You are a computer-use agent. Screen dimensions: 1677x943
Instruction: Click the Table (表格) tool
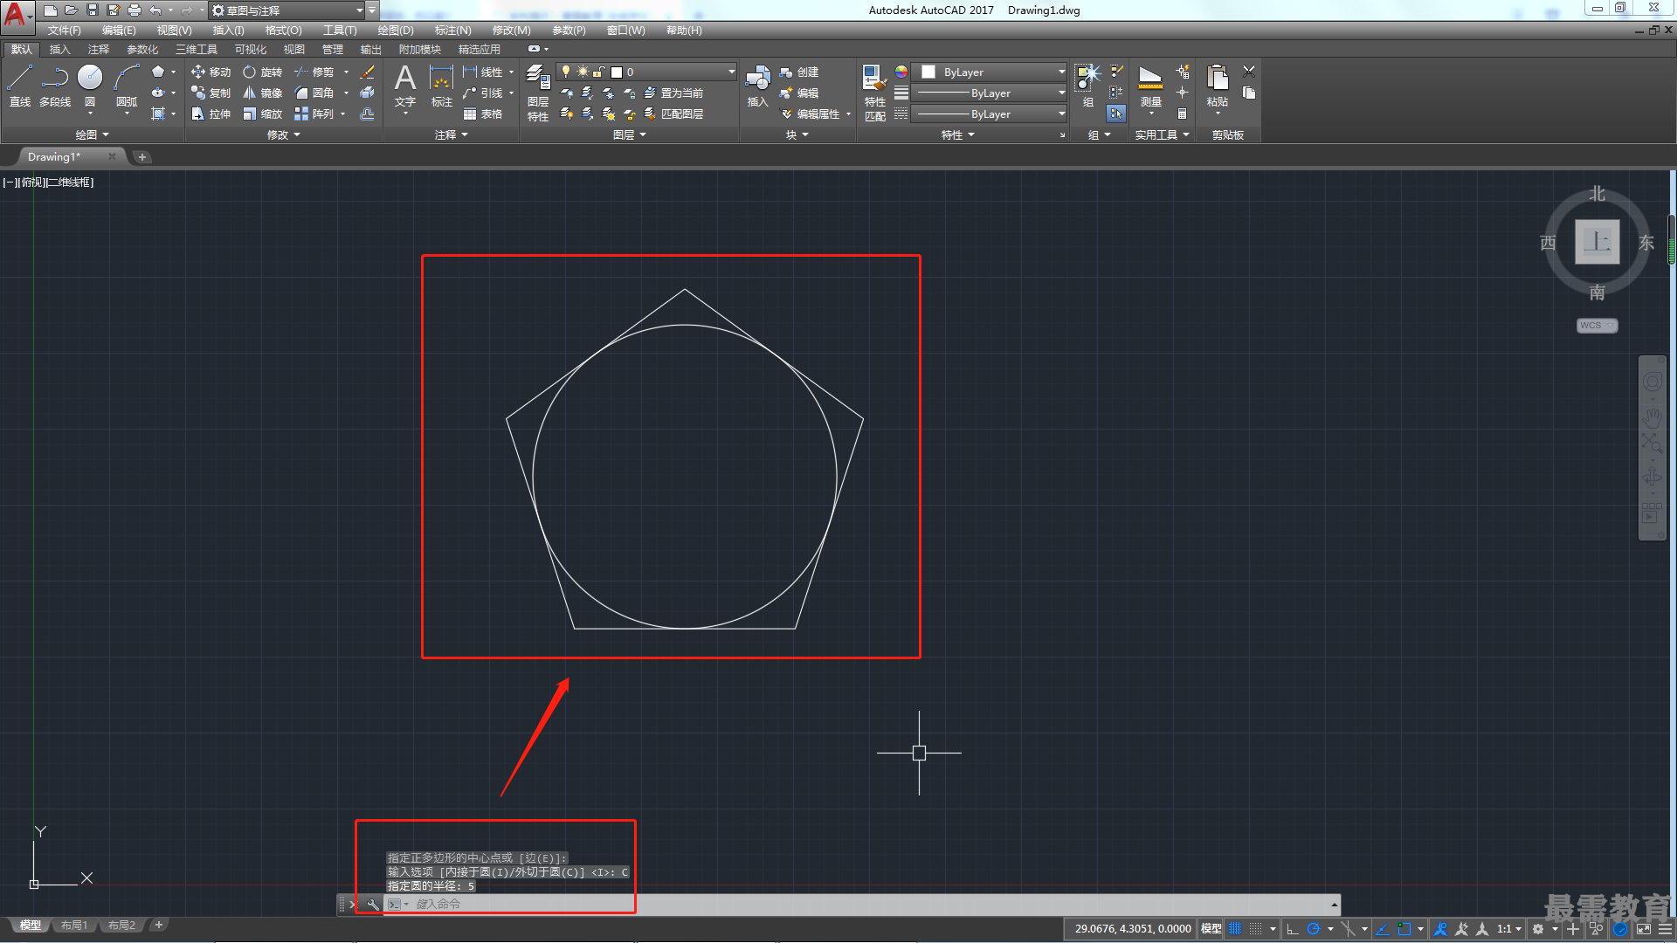click(482, 114)
